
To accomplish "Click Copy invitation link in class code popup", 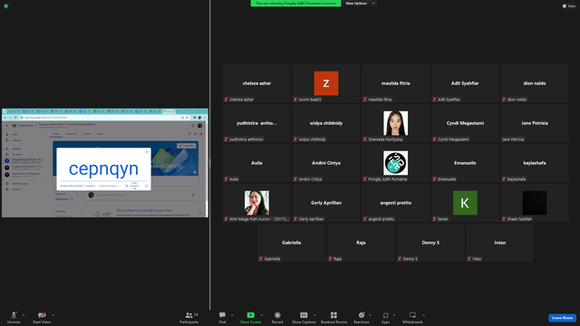I will point(132,186).
